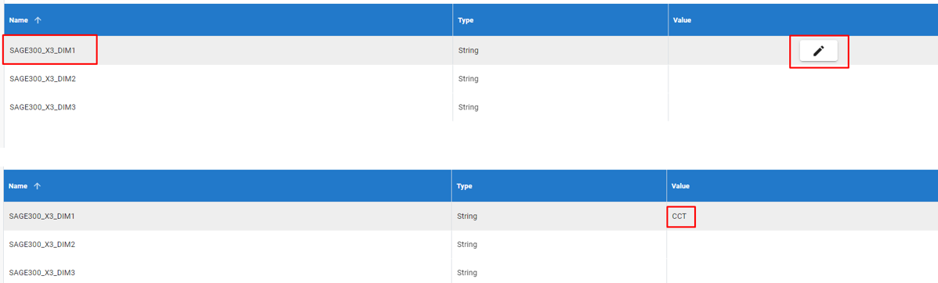The width and height of the screenshot is (938, 283).
Task: Click the CCT value cell
Action: point(679,216)
